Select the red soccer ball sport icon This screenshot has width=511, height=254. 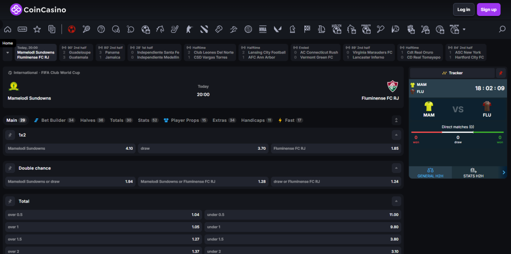[x=72, y=29]
